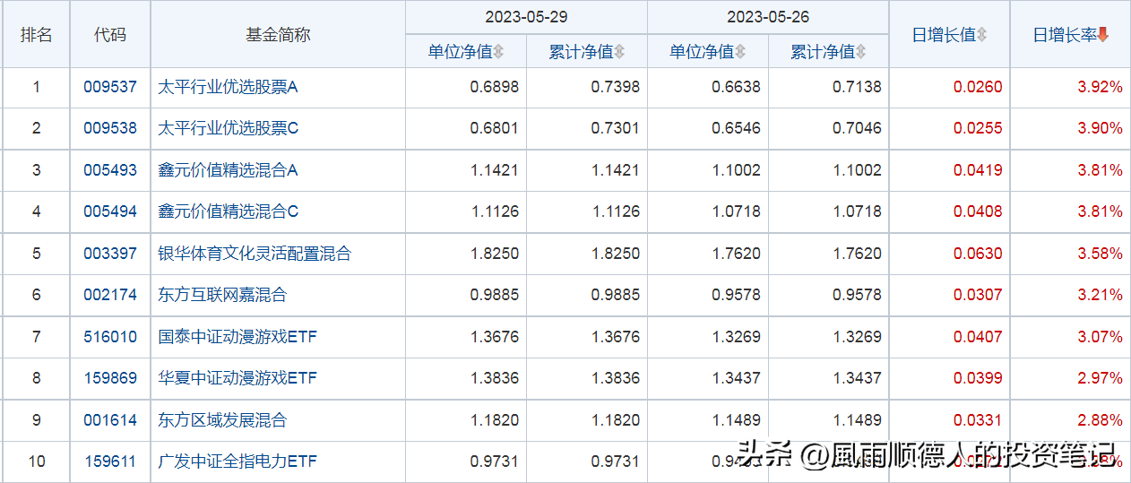Select the 0.7301 cumulative net value

tap(616, 128)
